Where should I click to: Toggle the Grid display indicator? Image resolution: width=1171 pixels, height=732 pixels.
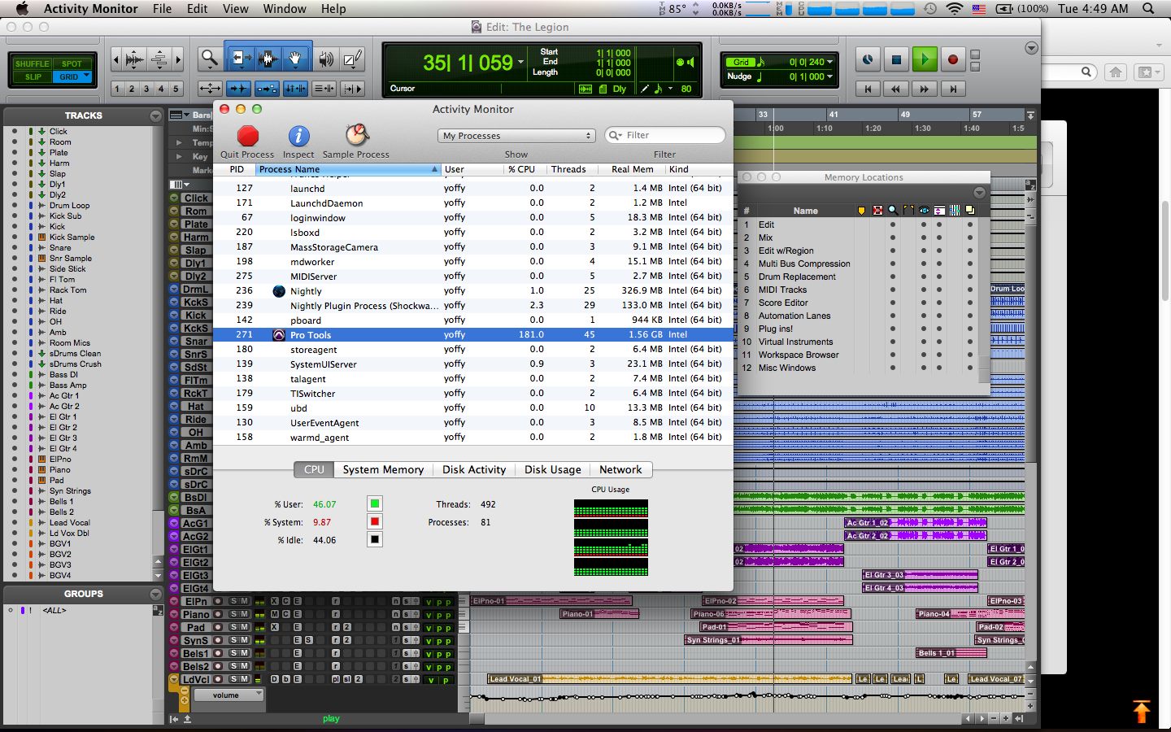(x=741, y=62)
